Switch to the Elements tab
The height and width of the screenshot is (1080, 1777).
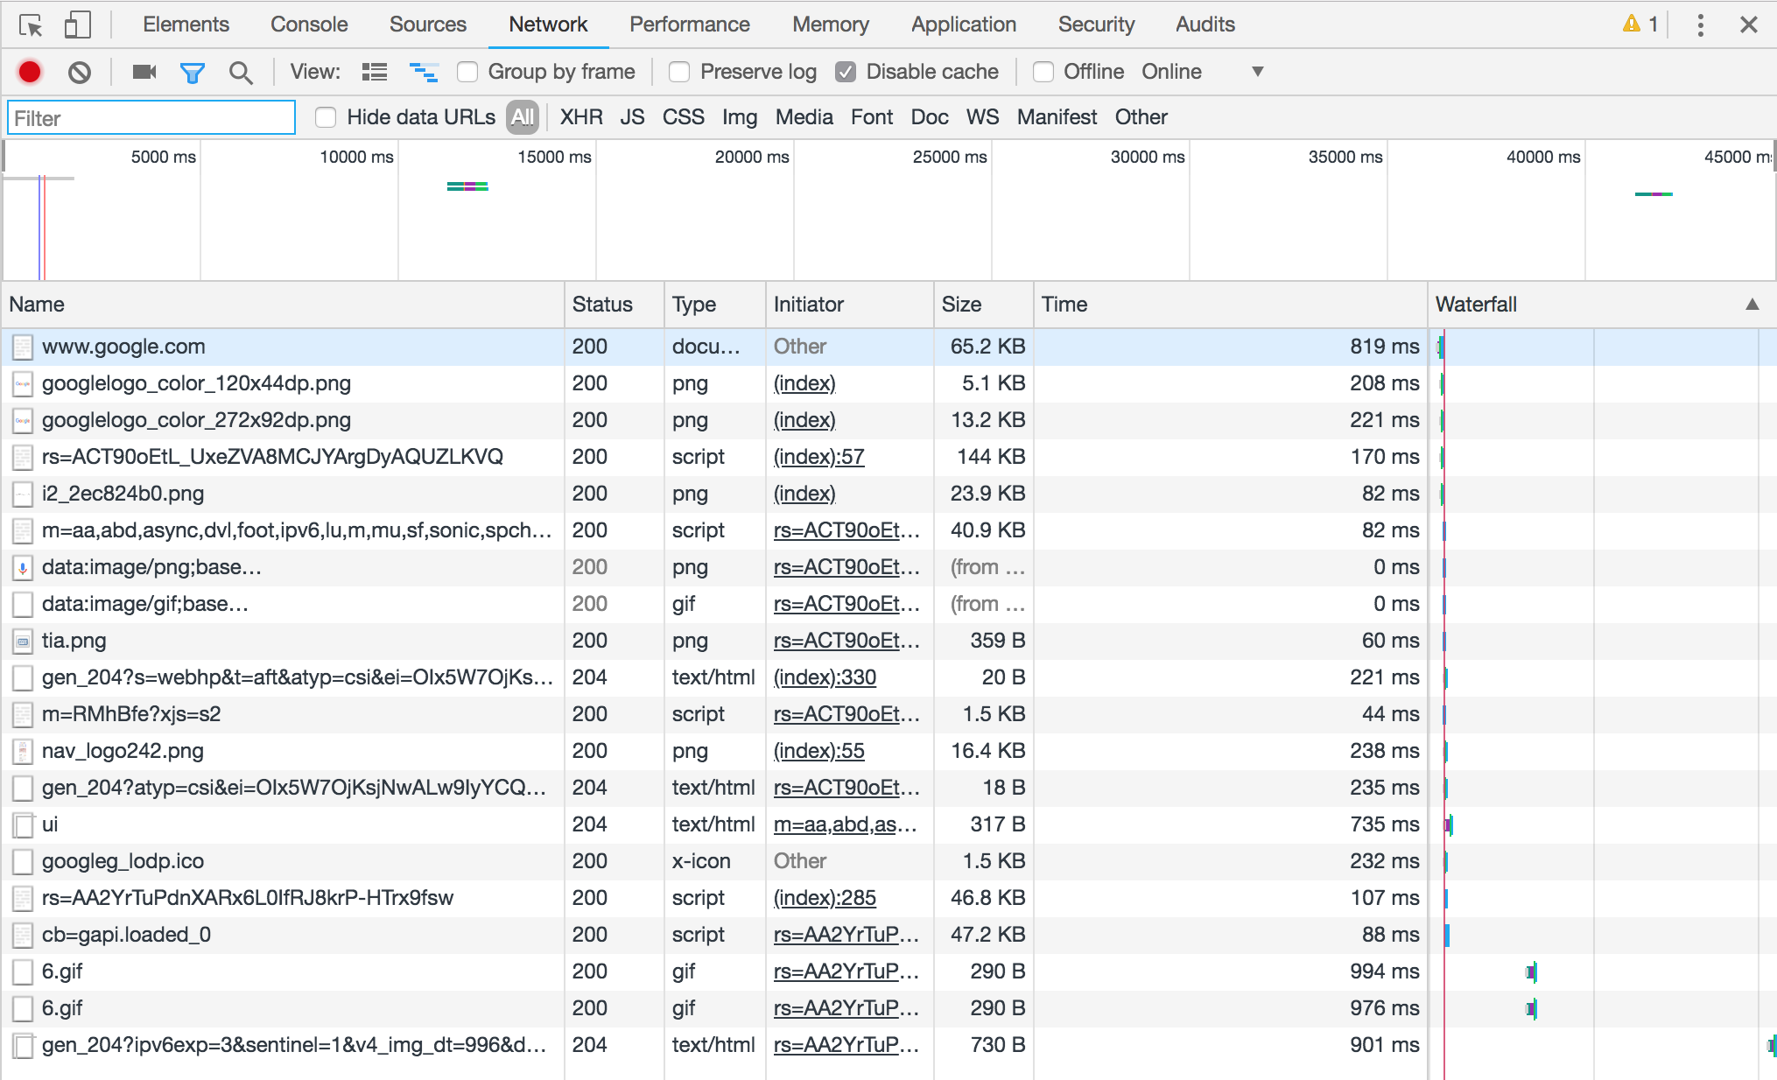coord(186,25)
